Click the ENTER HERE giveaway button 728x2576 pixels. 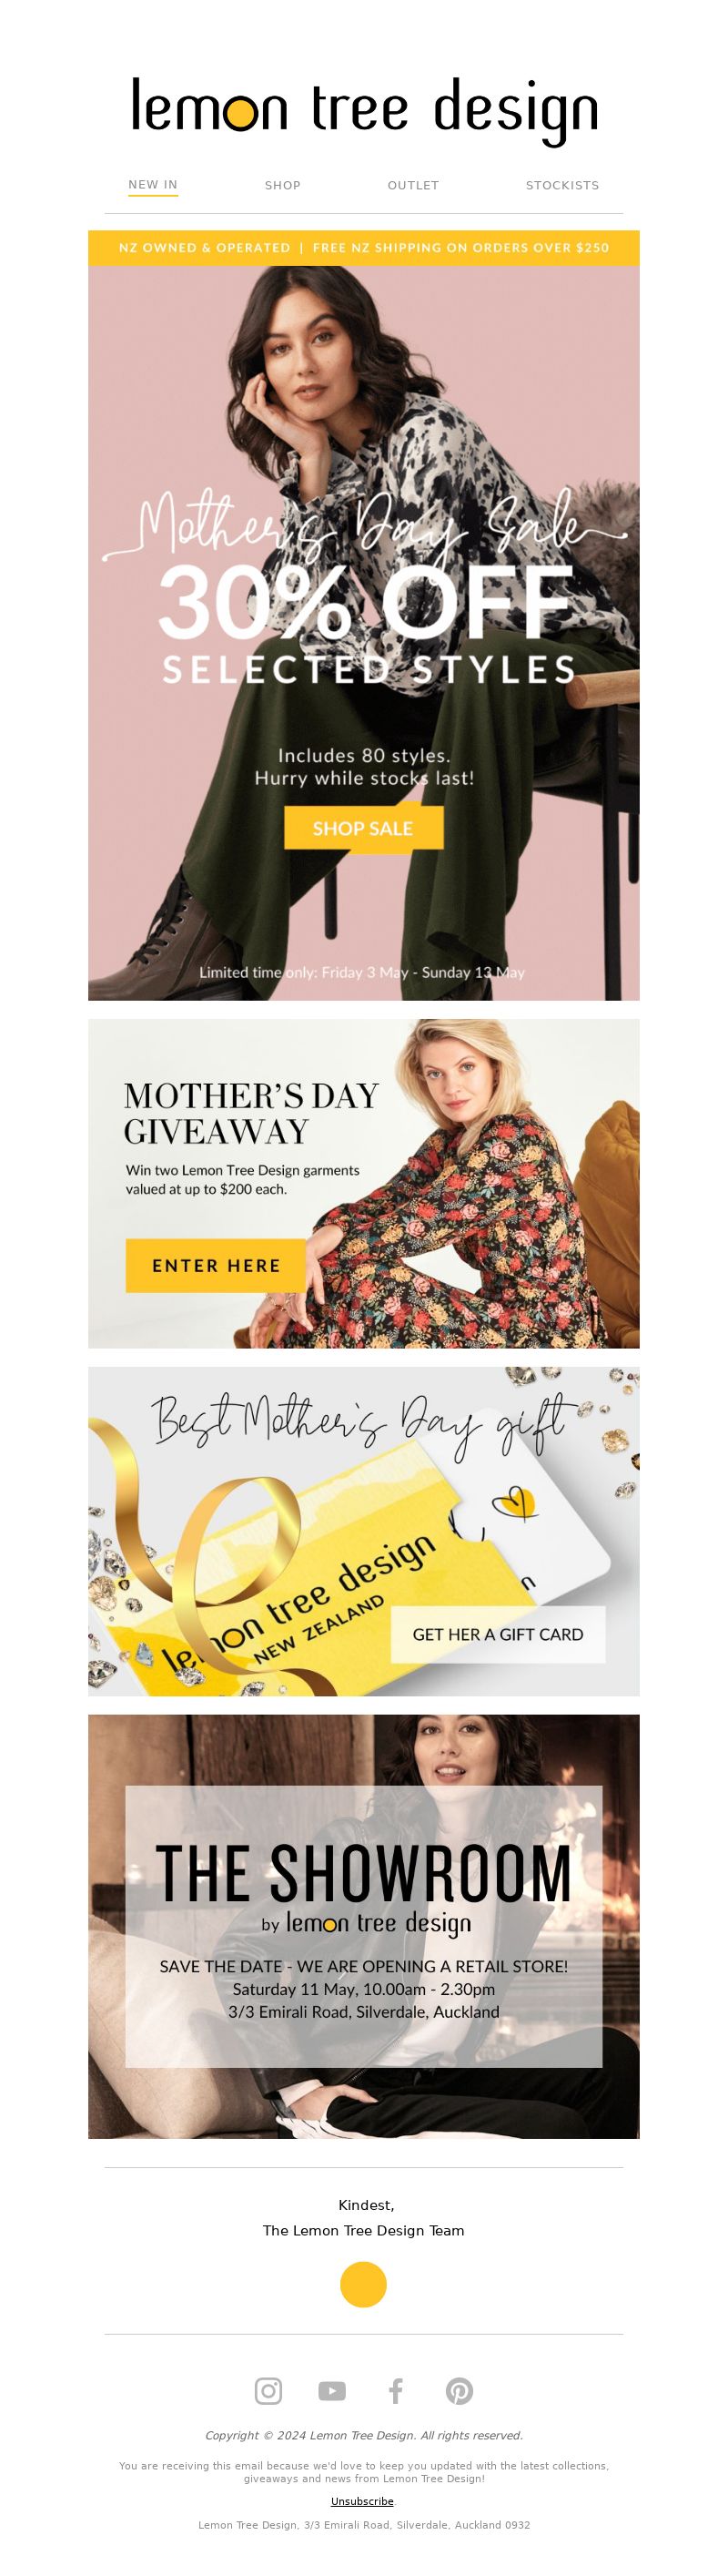(x=216, y=1265)
